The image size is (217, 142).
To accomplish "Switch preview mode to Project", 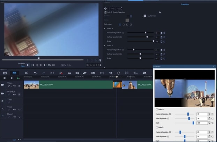I will (x=22, y=64).
